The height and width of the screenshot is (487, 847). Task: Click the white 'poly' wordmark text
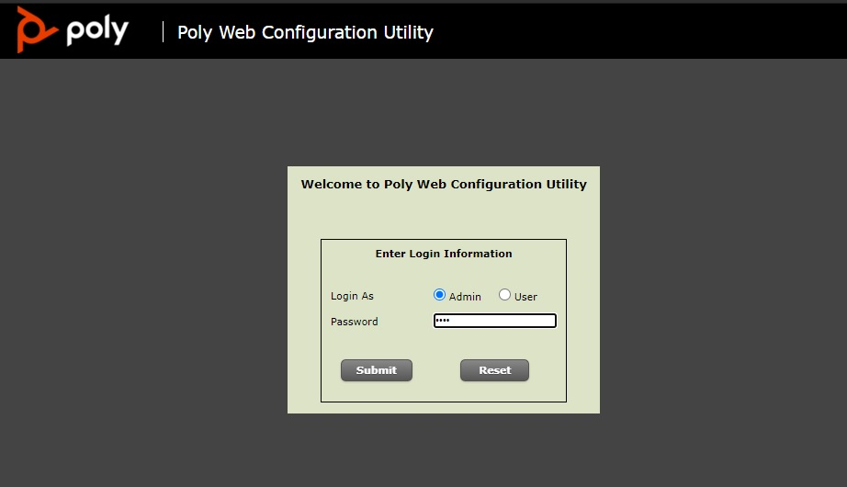tap(97, 31)
